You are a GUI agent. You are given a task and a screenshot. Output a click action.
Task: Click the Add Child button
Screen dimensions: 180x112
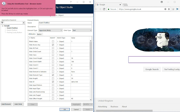(x=18, y=104)
